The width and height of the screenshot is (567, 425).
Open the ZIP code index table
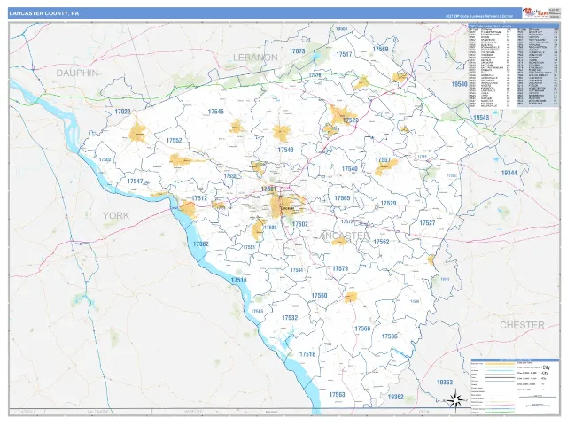(514, 66)
